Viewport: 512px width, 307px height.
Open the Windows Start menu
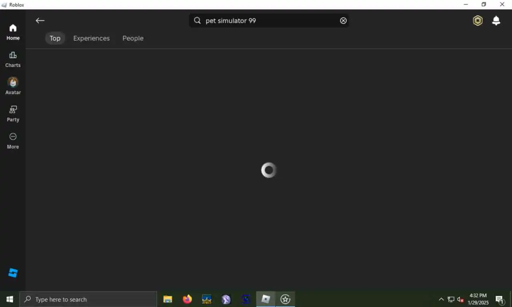click(x=10, y=299)
